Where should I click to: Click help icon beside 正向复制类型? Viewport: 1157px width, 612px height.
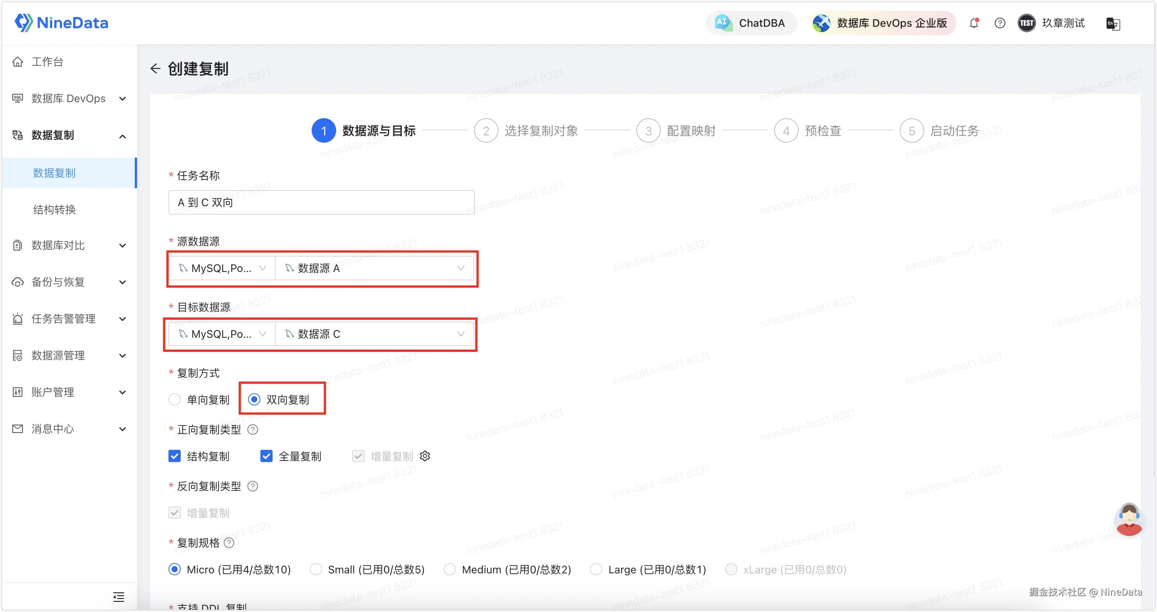pos(253,430)
